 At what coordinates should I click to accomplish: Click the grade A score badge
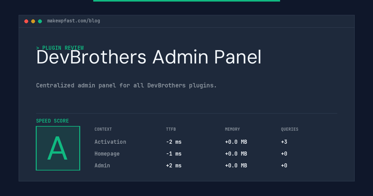tap(58, 148)
